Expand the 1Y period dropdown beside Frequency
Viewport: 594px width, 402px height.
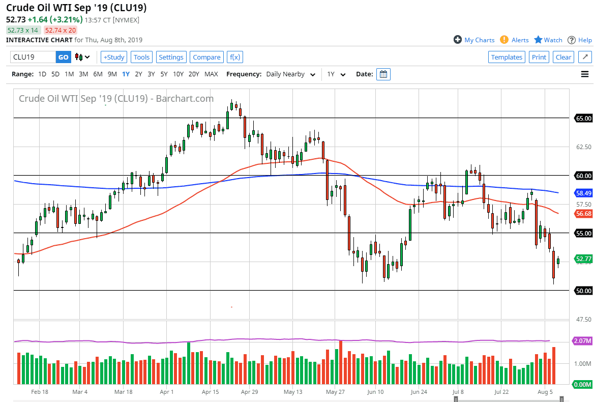pyautogui.click(x=336, y=74)
